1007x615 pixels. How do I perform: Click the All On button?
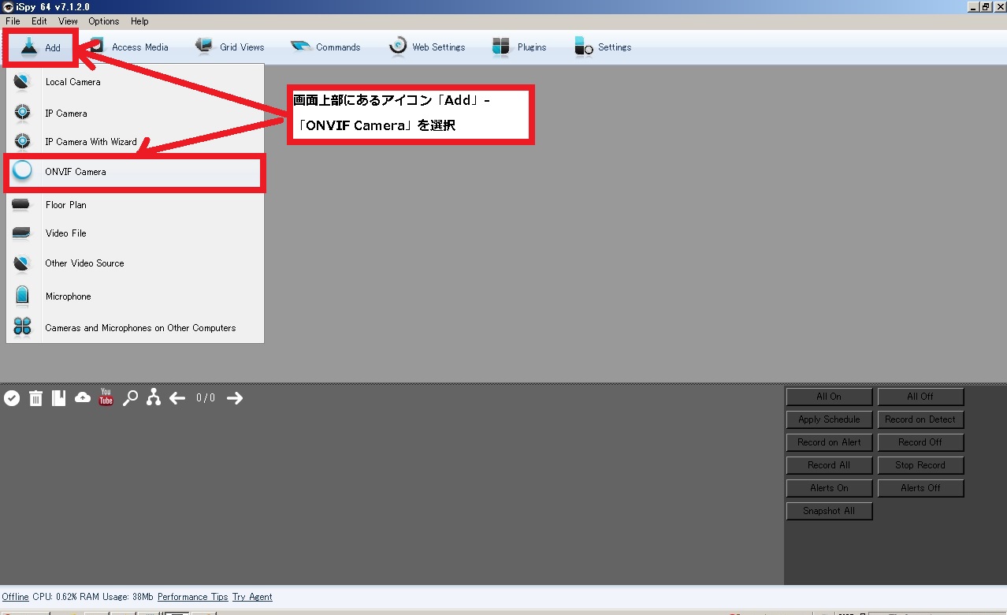coord(829,397)
